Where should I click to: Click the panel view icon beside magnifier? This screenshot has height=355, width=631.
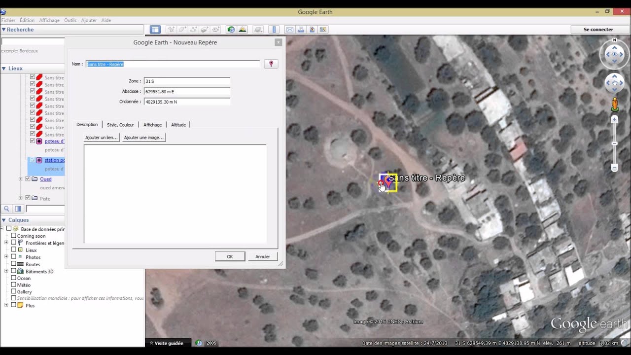pyautogui.click(x=18, y=209)
